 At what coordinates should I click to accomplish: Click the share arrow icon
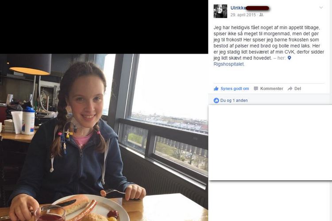[290, 89]
